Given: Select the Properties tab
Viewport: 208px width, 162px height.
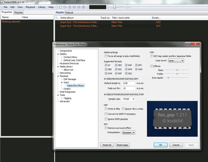Looking at the screenshot, I should click(x=7, y=12).
